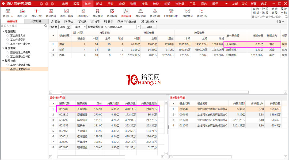Click the forward navigation arrow in title bar
The height and width of the screenshot is (160, 289).
point(52,4)
